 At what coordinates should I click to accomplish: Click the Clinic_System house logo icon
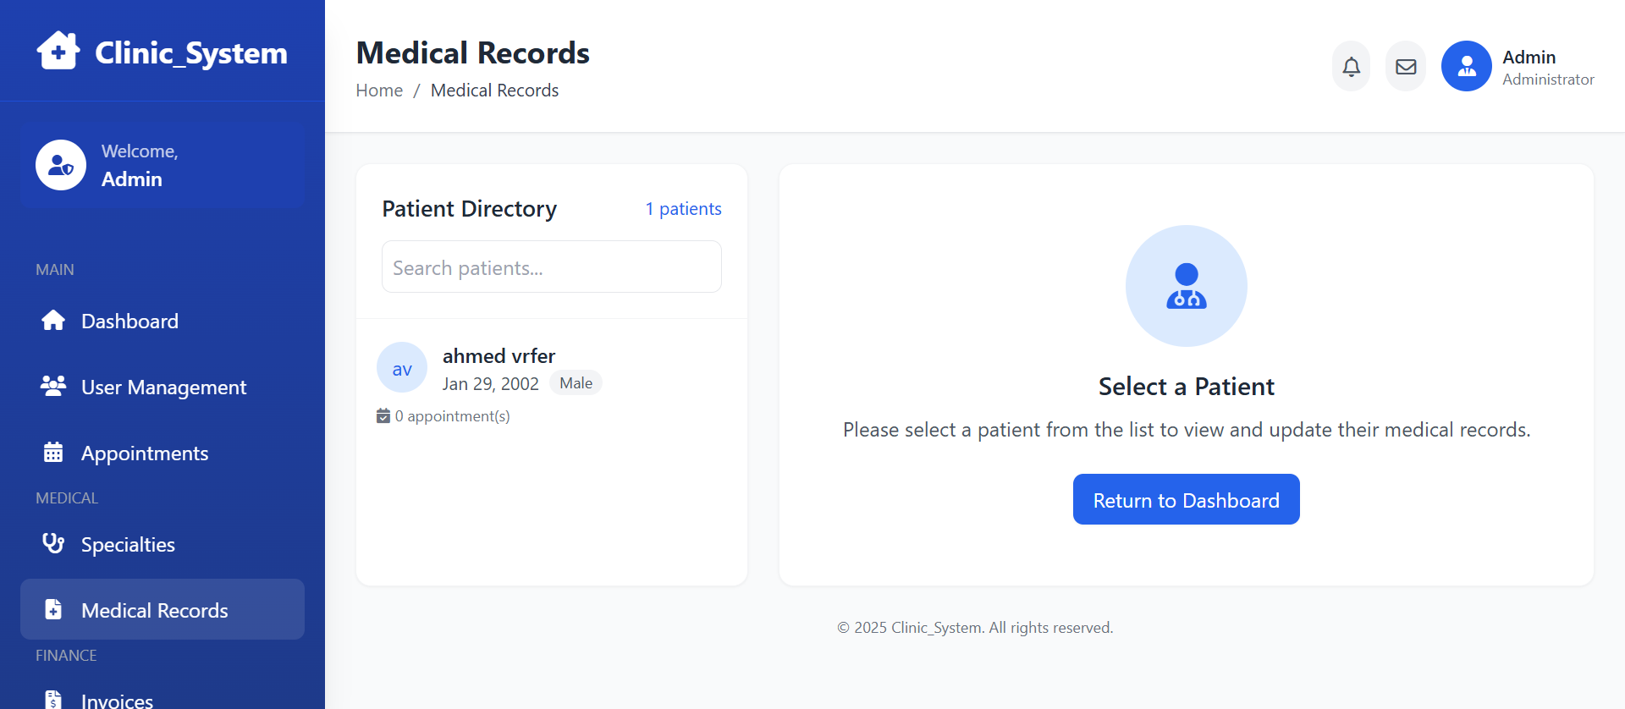pos(58,51)
